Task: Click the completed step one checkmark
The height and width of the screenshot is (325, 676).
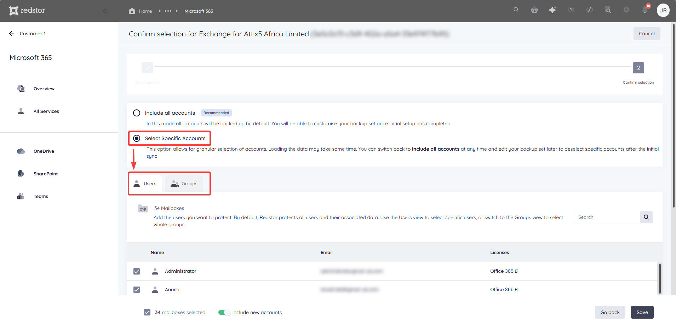Action: pyautogui.click(x=147, y=68)
